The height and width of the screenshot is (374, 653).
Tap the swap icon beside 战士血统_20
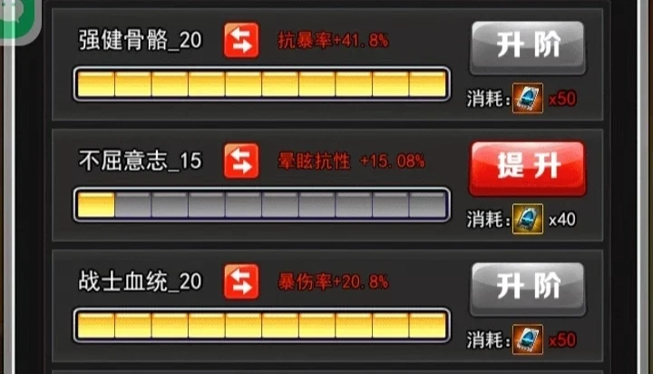pos(241,281)
